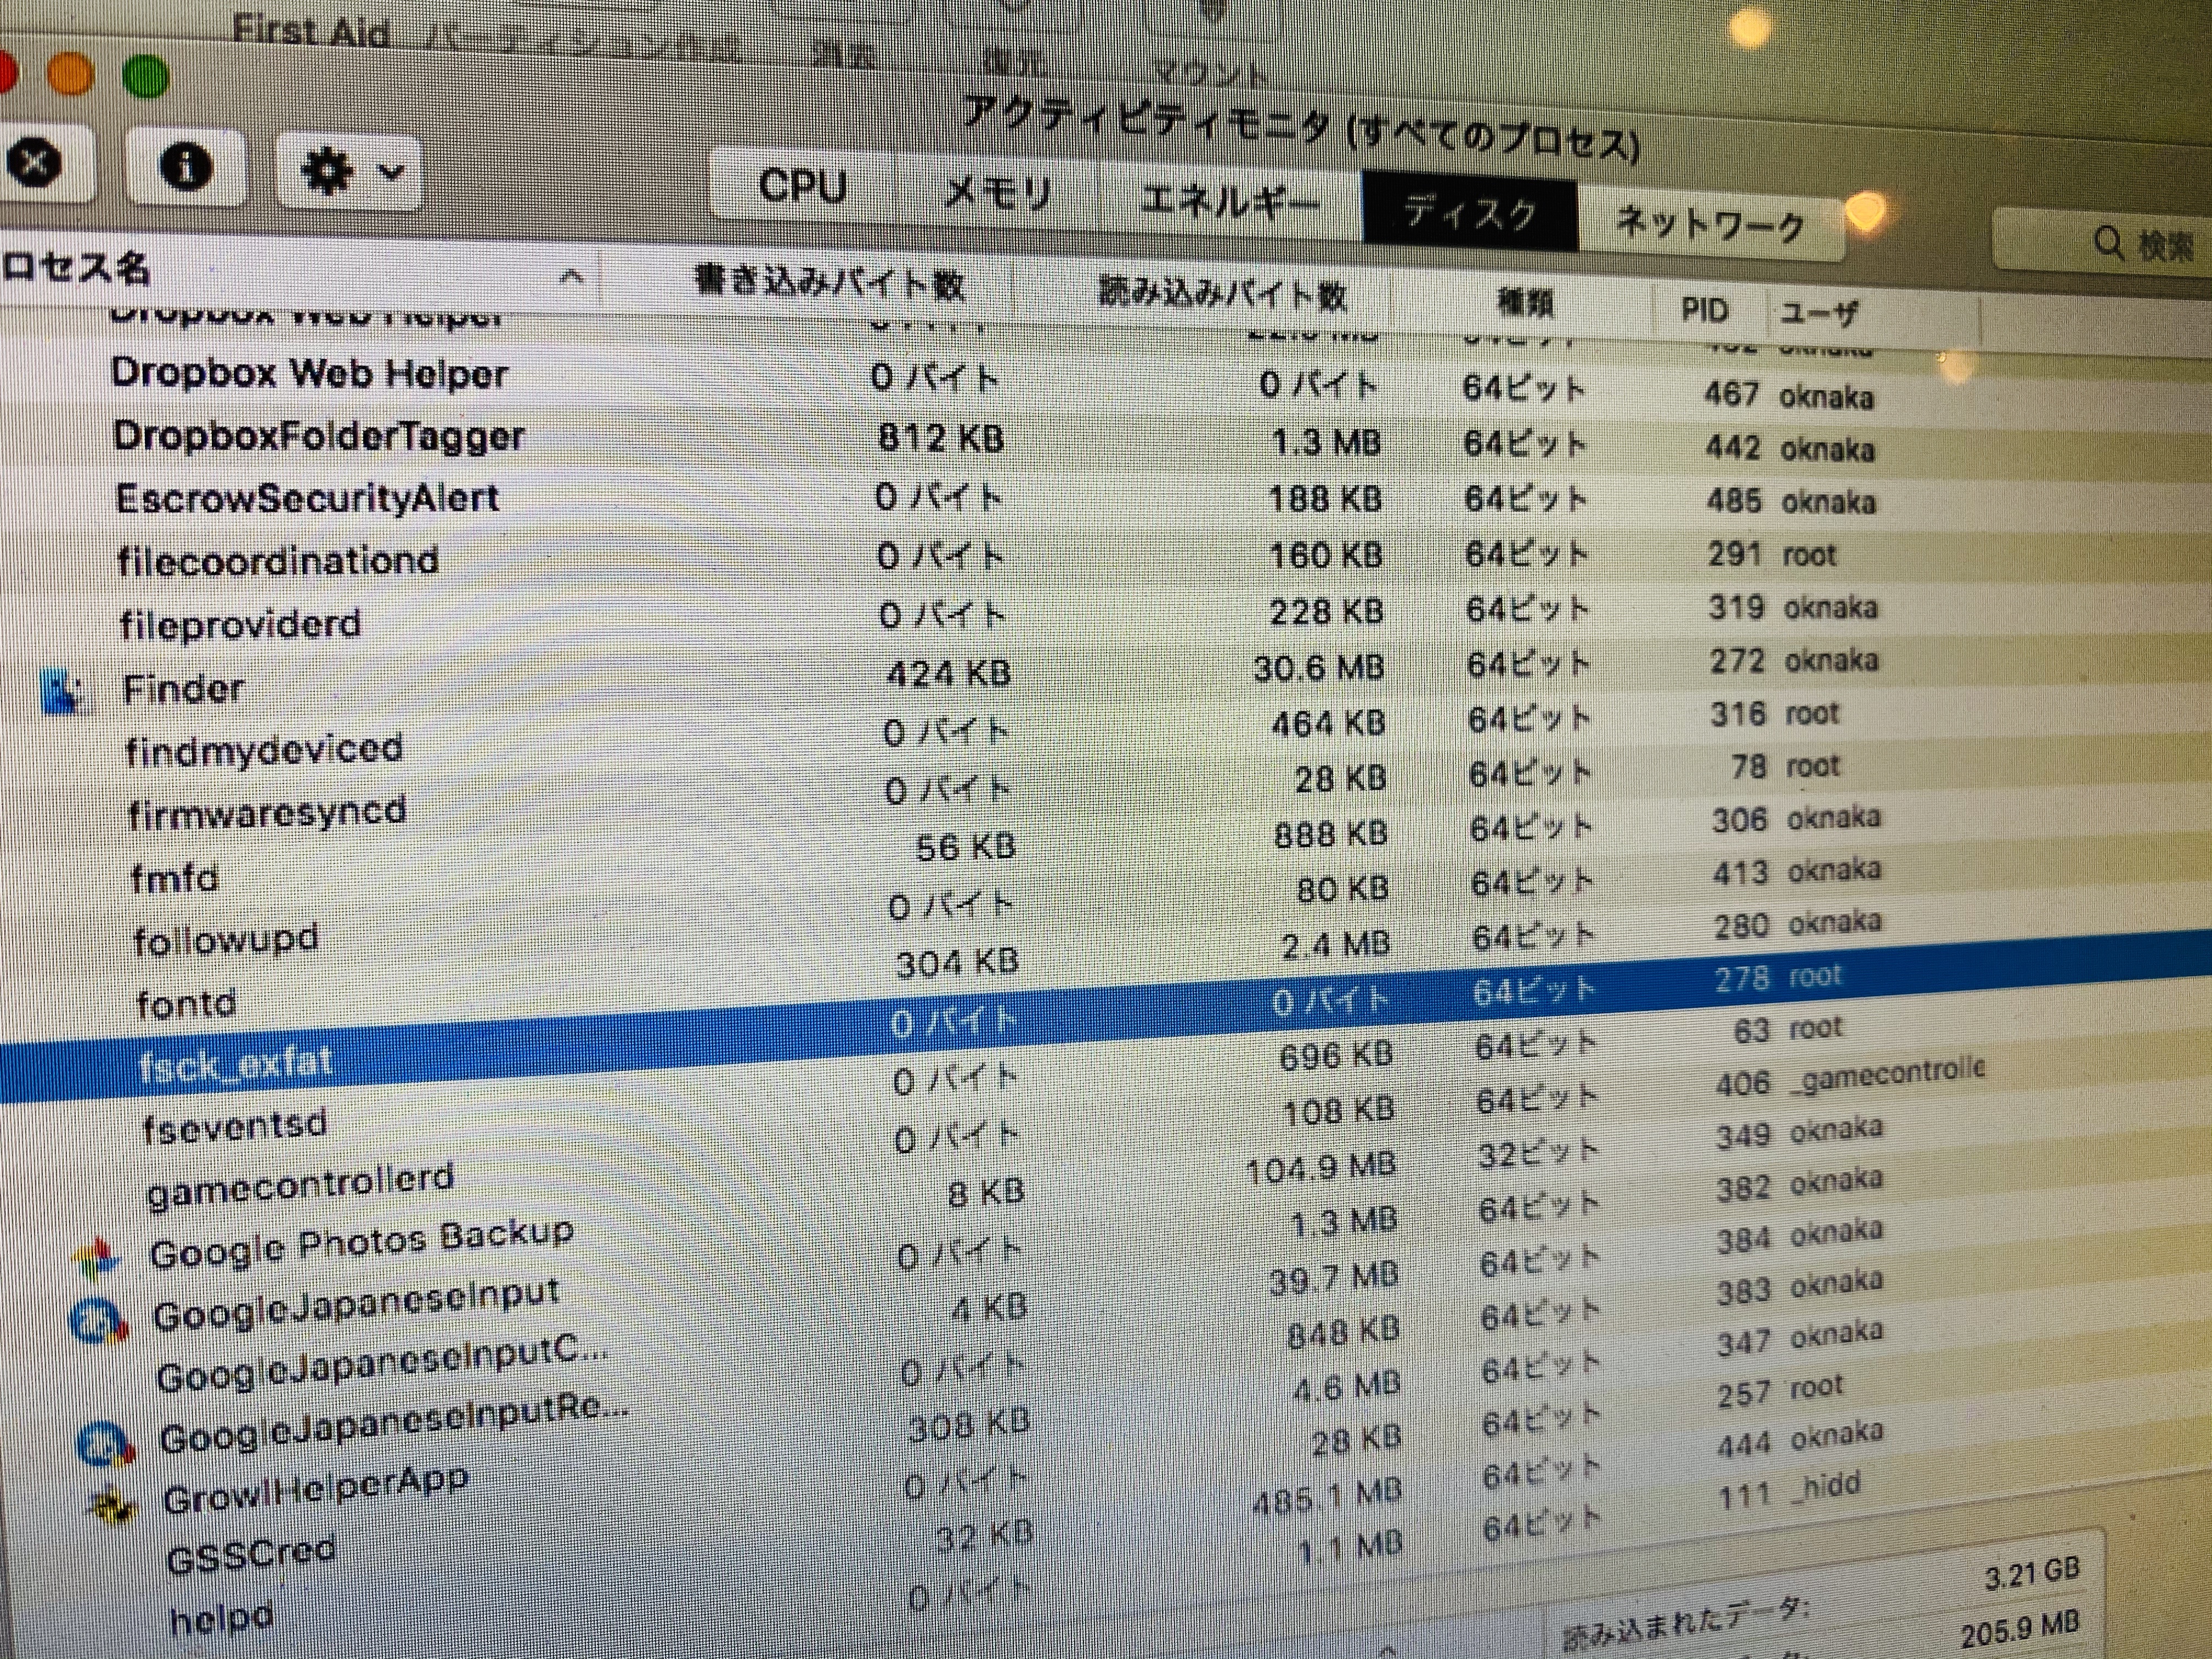
Task: Select the followupd process
Action: coord(226,940)
